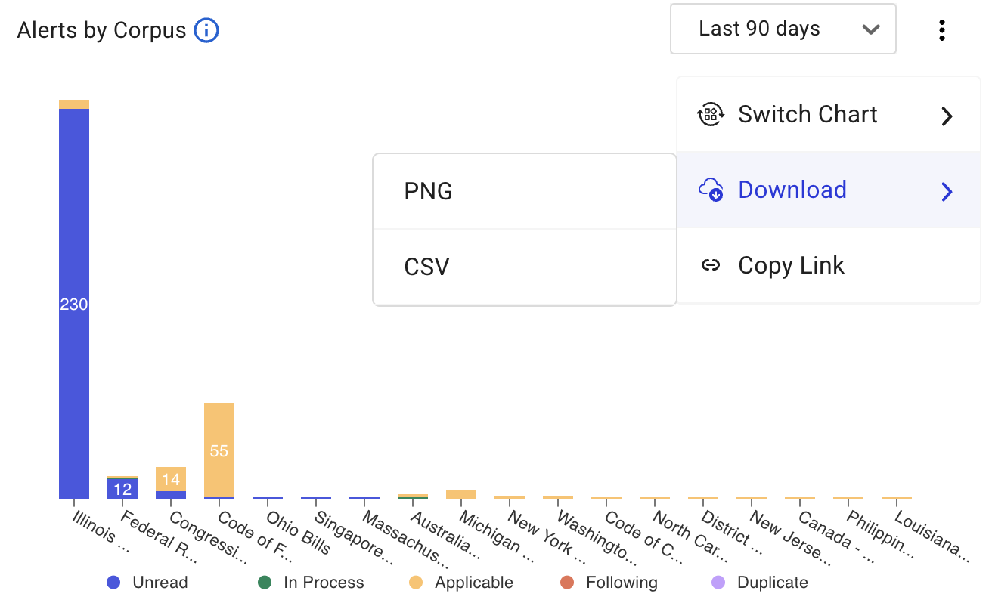Viewport: 992px width, 606px height.
Task: Click the cloud Download icon
Action: point(710,190)
